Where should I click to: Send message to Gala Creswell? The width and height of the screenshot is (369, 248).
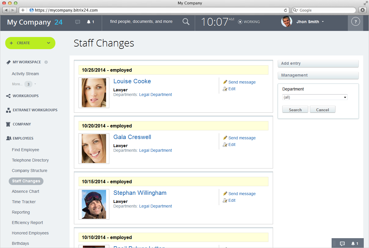[242, 138]
